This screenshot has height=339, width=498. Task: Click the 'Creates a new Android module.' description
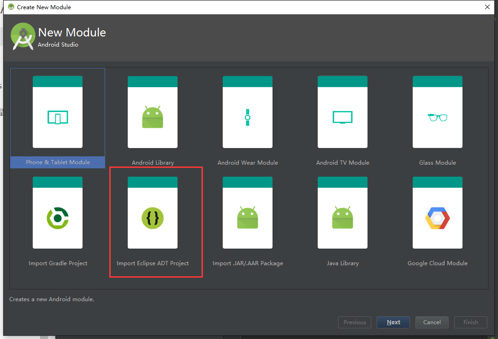[x=52, y=299]
